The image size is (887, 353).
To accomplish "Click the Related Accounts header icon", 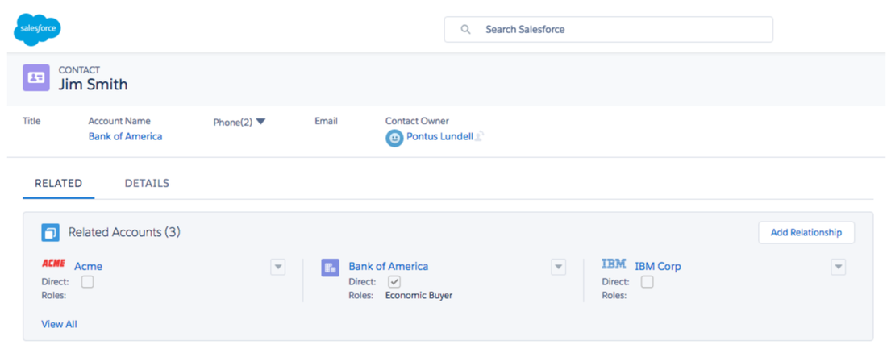I will pos(50,232).
